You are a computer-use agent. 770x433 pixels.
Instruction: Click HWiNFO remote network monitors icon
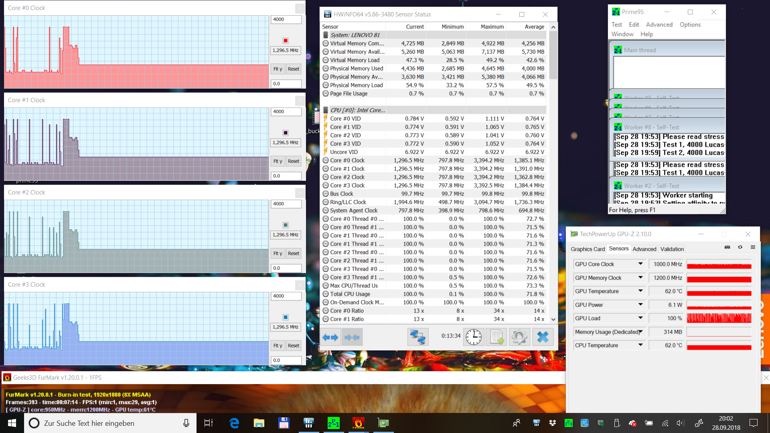click(x=417, y=337)
